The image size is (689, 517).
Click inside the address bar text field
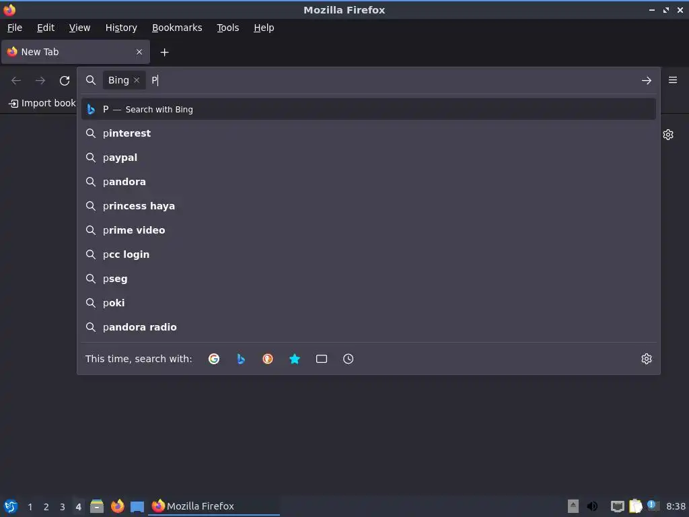393,81
